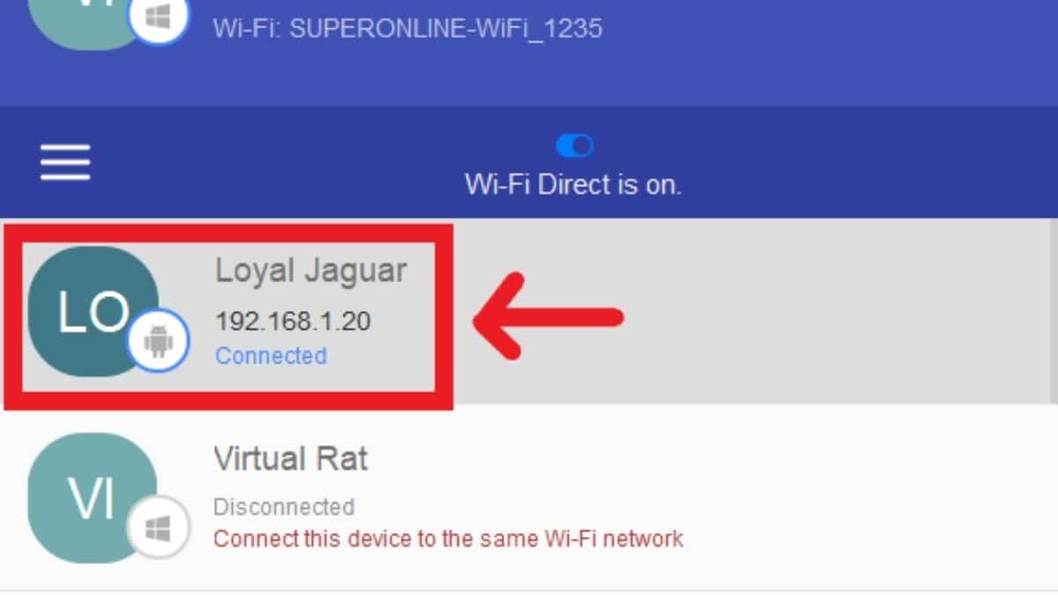The width and height of the screenshot is (1058, 595).
Task: Click the red 'Connect this device' message
Action: [449, 538]
